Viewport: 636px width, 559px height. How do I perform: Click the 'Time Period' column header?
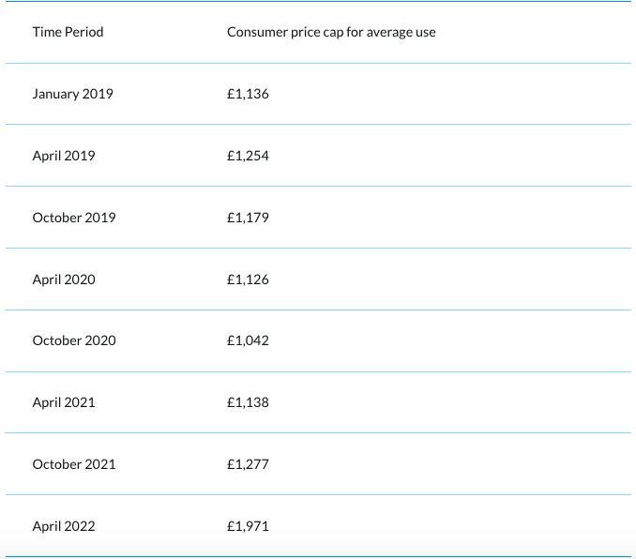(68, 32)
